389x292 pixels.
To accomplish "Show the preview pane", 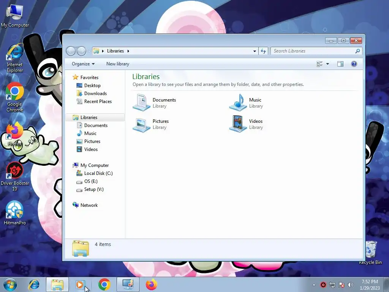I will coord(340,64).
